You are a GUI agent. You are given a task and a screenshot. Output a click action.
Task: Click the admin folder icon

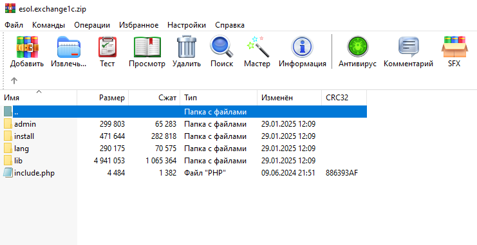(x=8, y=124)
